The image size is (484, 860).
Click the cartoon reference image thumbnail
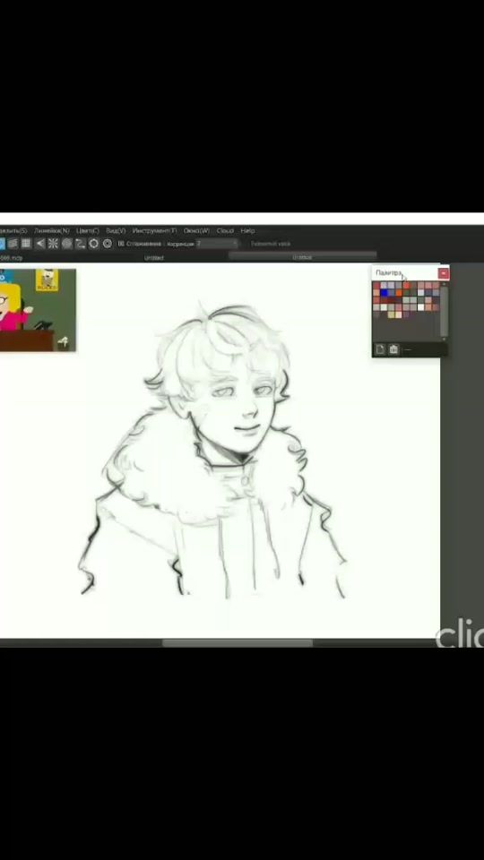tap(38, 310)
